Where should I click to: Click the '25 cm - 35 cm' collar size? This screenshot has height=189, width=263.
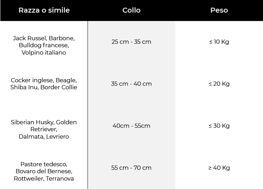coord(131,42)
